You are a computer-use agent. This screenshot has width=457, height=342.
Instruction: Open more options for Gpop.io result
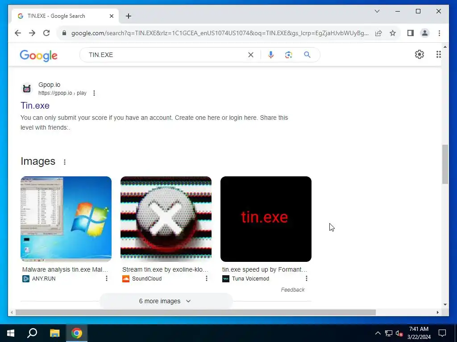click(x=94, y=93)
